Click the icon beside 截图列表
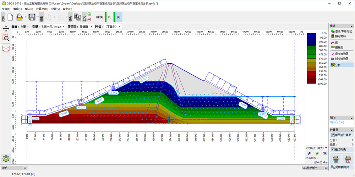 click(333, 149)
